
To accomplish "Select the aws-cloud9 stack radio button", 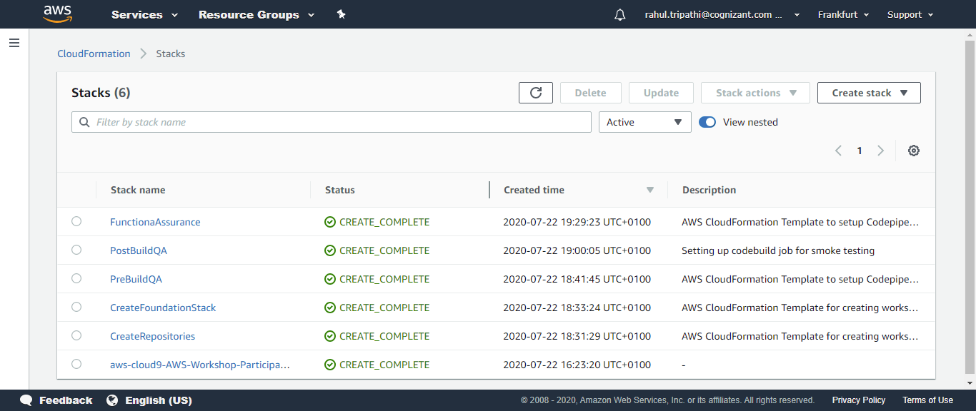I will coord(76,364).
